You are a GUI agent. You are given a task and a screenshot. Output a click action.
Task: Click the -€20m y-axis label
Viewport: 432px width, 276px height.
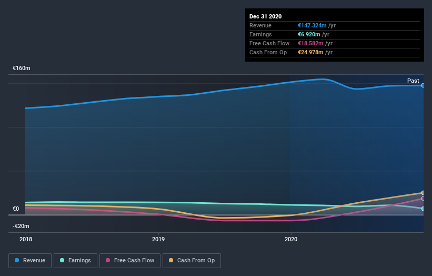coord(21,226)
